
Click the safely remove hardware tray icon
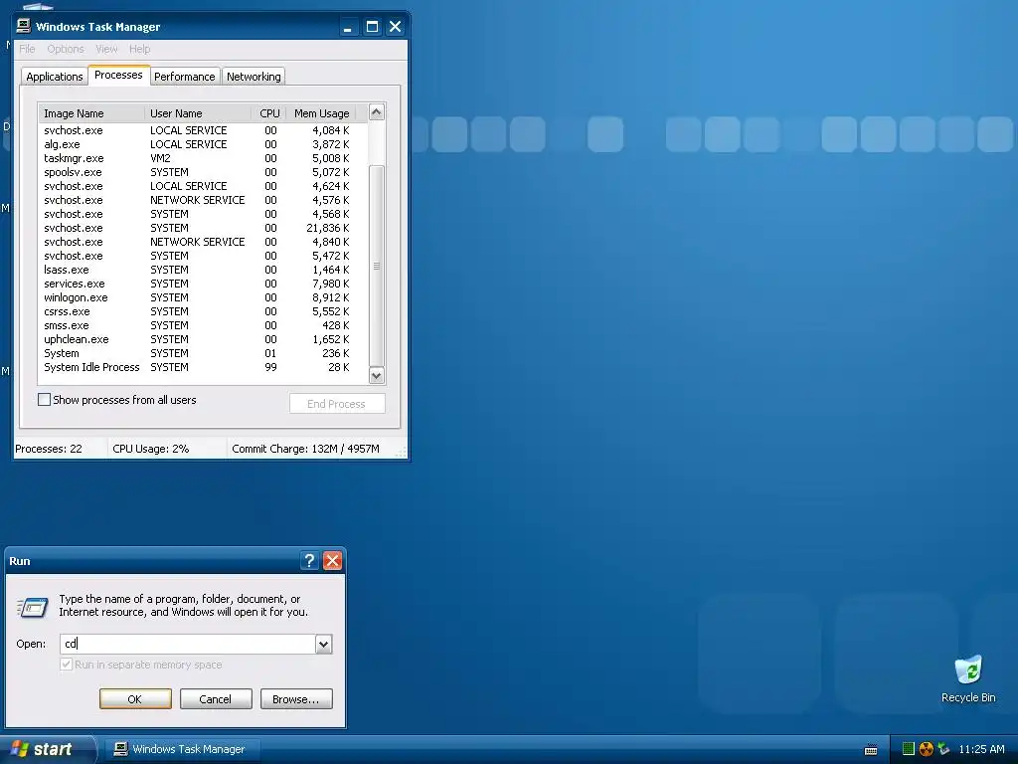click(x=943, y=749)
